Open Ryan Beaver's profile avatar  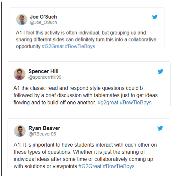coord(20,131)
